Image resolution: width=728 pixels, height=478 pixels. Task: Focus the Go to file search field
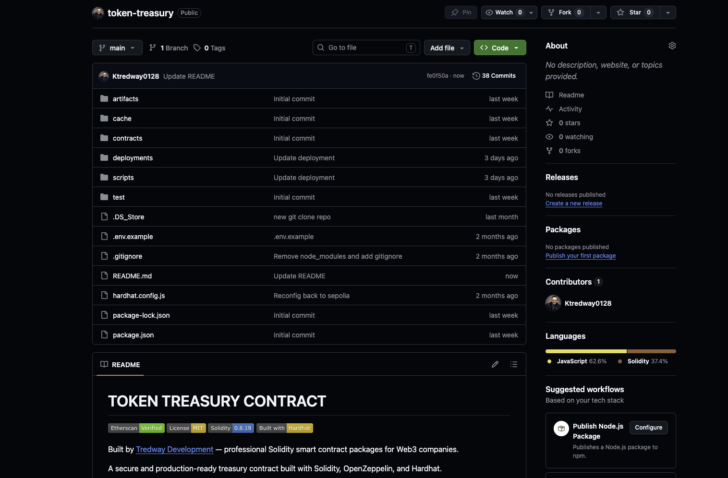366,48
